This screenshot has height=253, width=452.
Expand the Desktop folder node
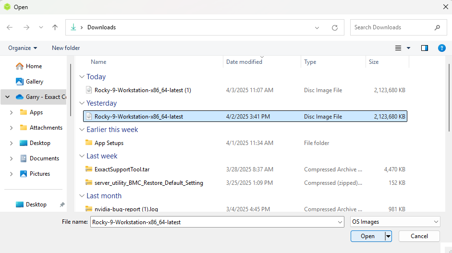click(x=11, y=143)
